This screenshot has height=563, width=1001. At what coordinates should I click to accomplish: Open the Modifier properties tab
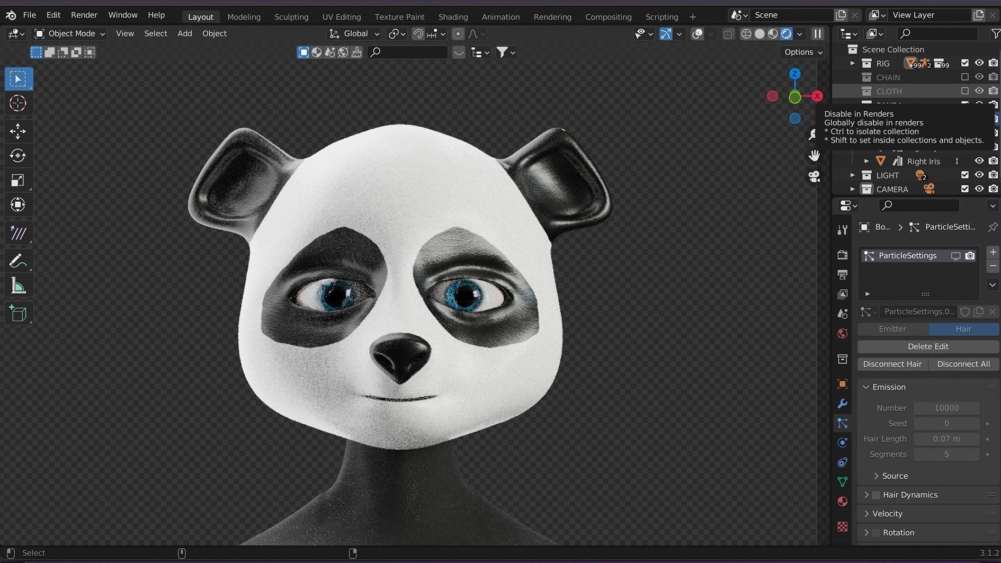843,404
